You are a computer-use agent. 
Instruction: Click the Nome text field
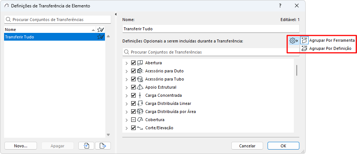pos(211,28)
